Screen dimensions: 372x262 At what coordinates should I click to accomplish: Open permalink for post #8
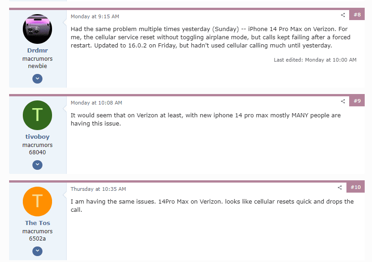[357, 15]
